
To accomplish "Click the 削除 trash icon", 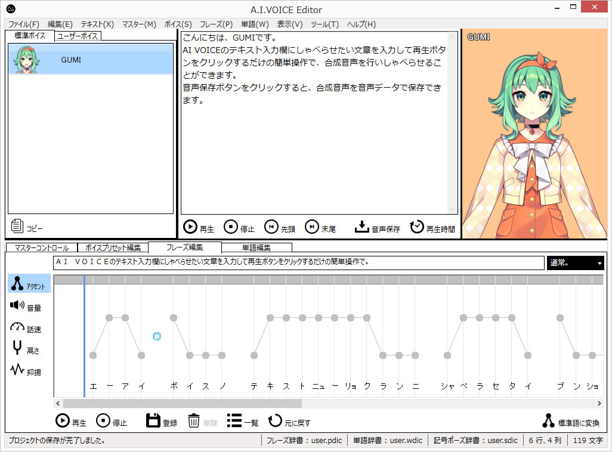I will tap(203, 421).
